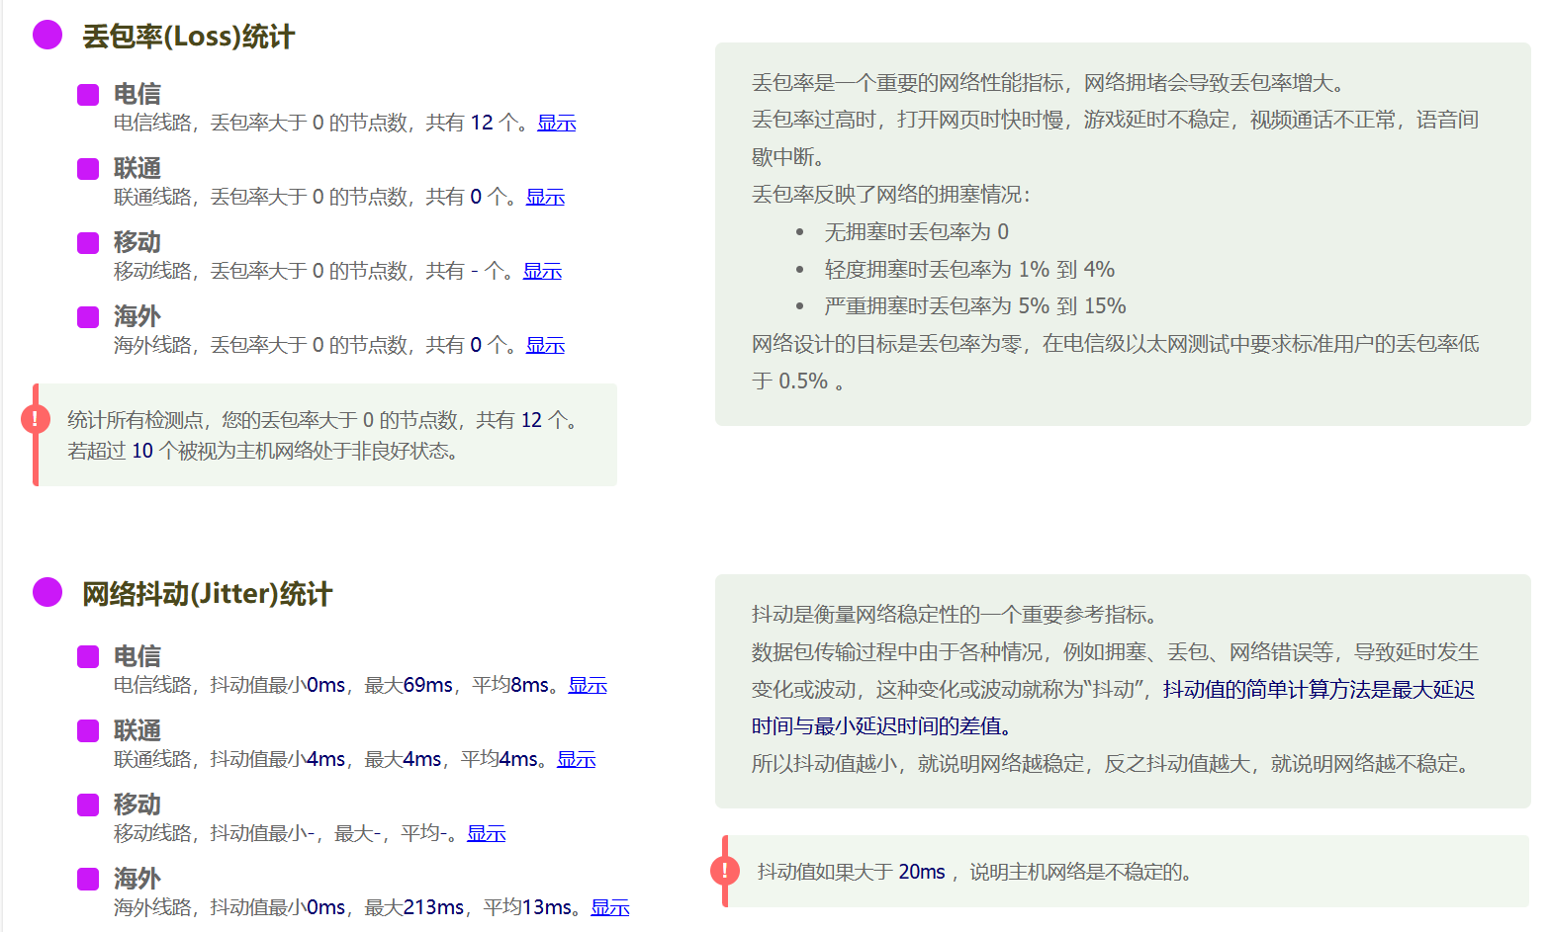1549x932 pixels.
Task: Show 联通 jitter details
Action: (576, 759)
